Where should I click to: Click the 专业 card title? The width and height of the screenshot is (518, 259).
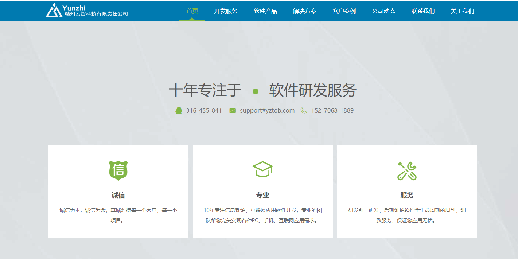[262, 195]
